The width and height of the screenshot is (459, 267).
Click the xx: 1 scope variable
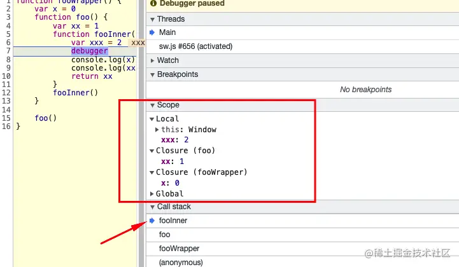(x=173, y=161)
